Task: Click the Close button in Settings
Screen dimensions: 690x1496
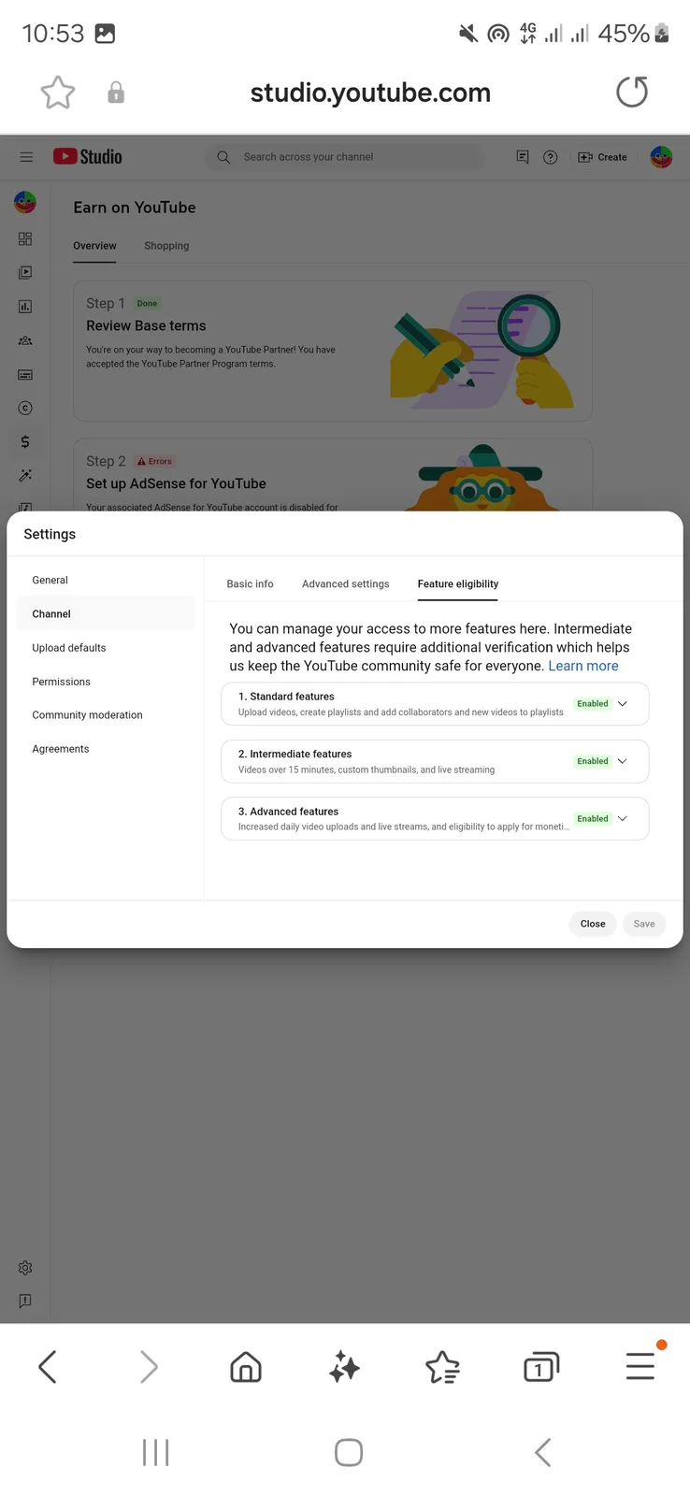Action: (x=593, y=924)
